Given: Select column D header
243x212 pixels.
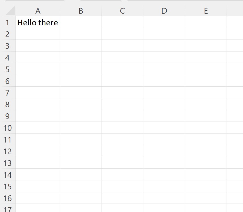Looking at the screenshot, I should 164,11.
